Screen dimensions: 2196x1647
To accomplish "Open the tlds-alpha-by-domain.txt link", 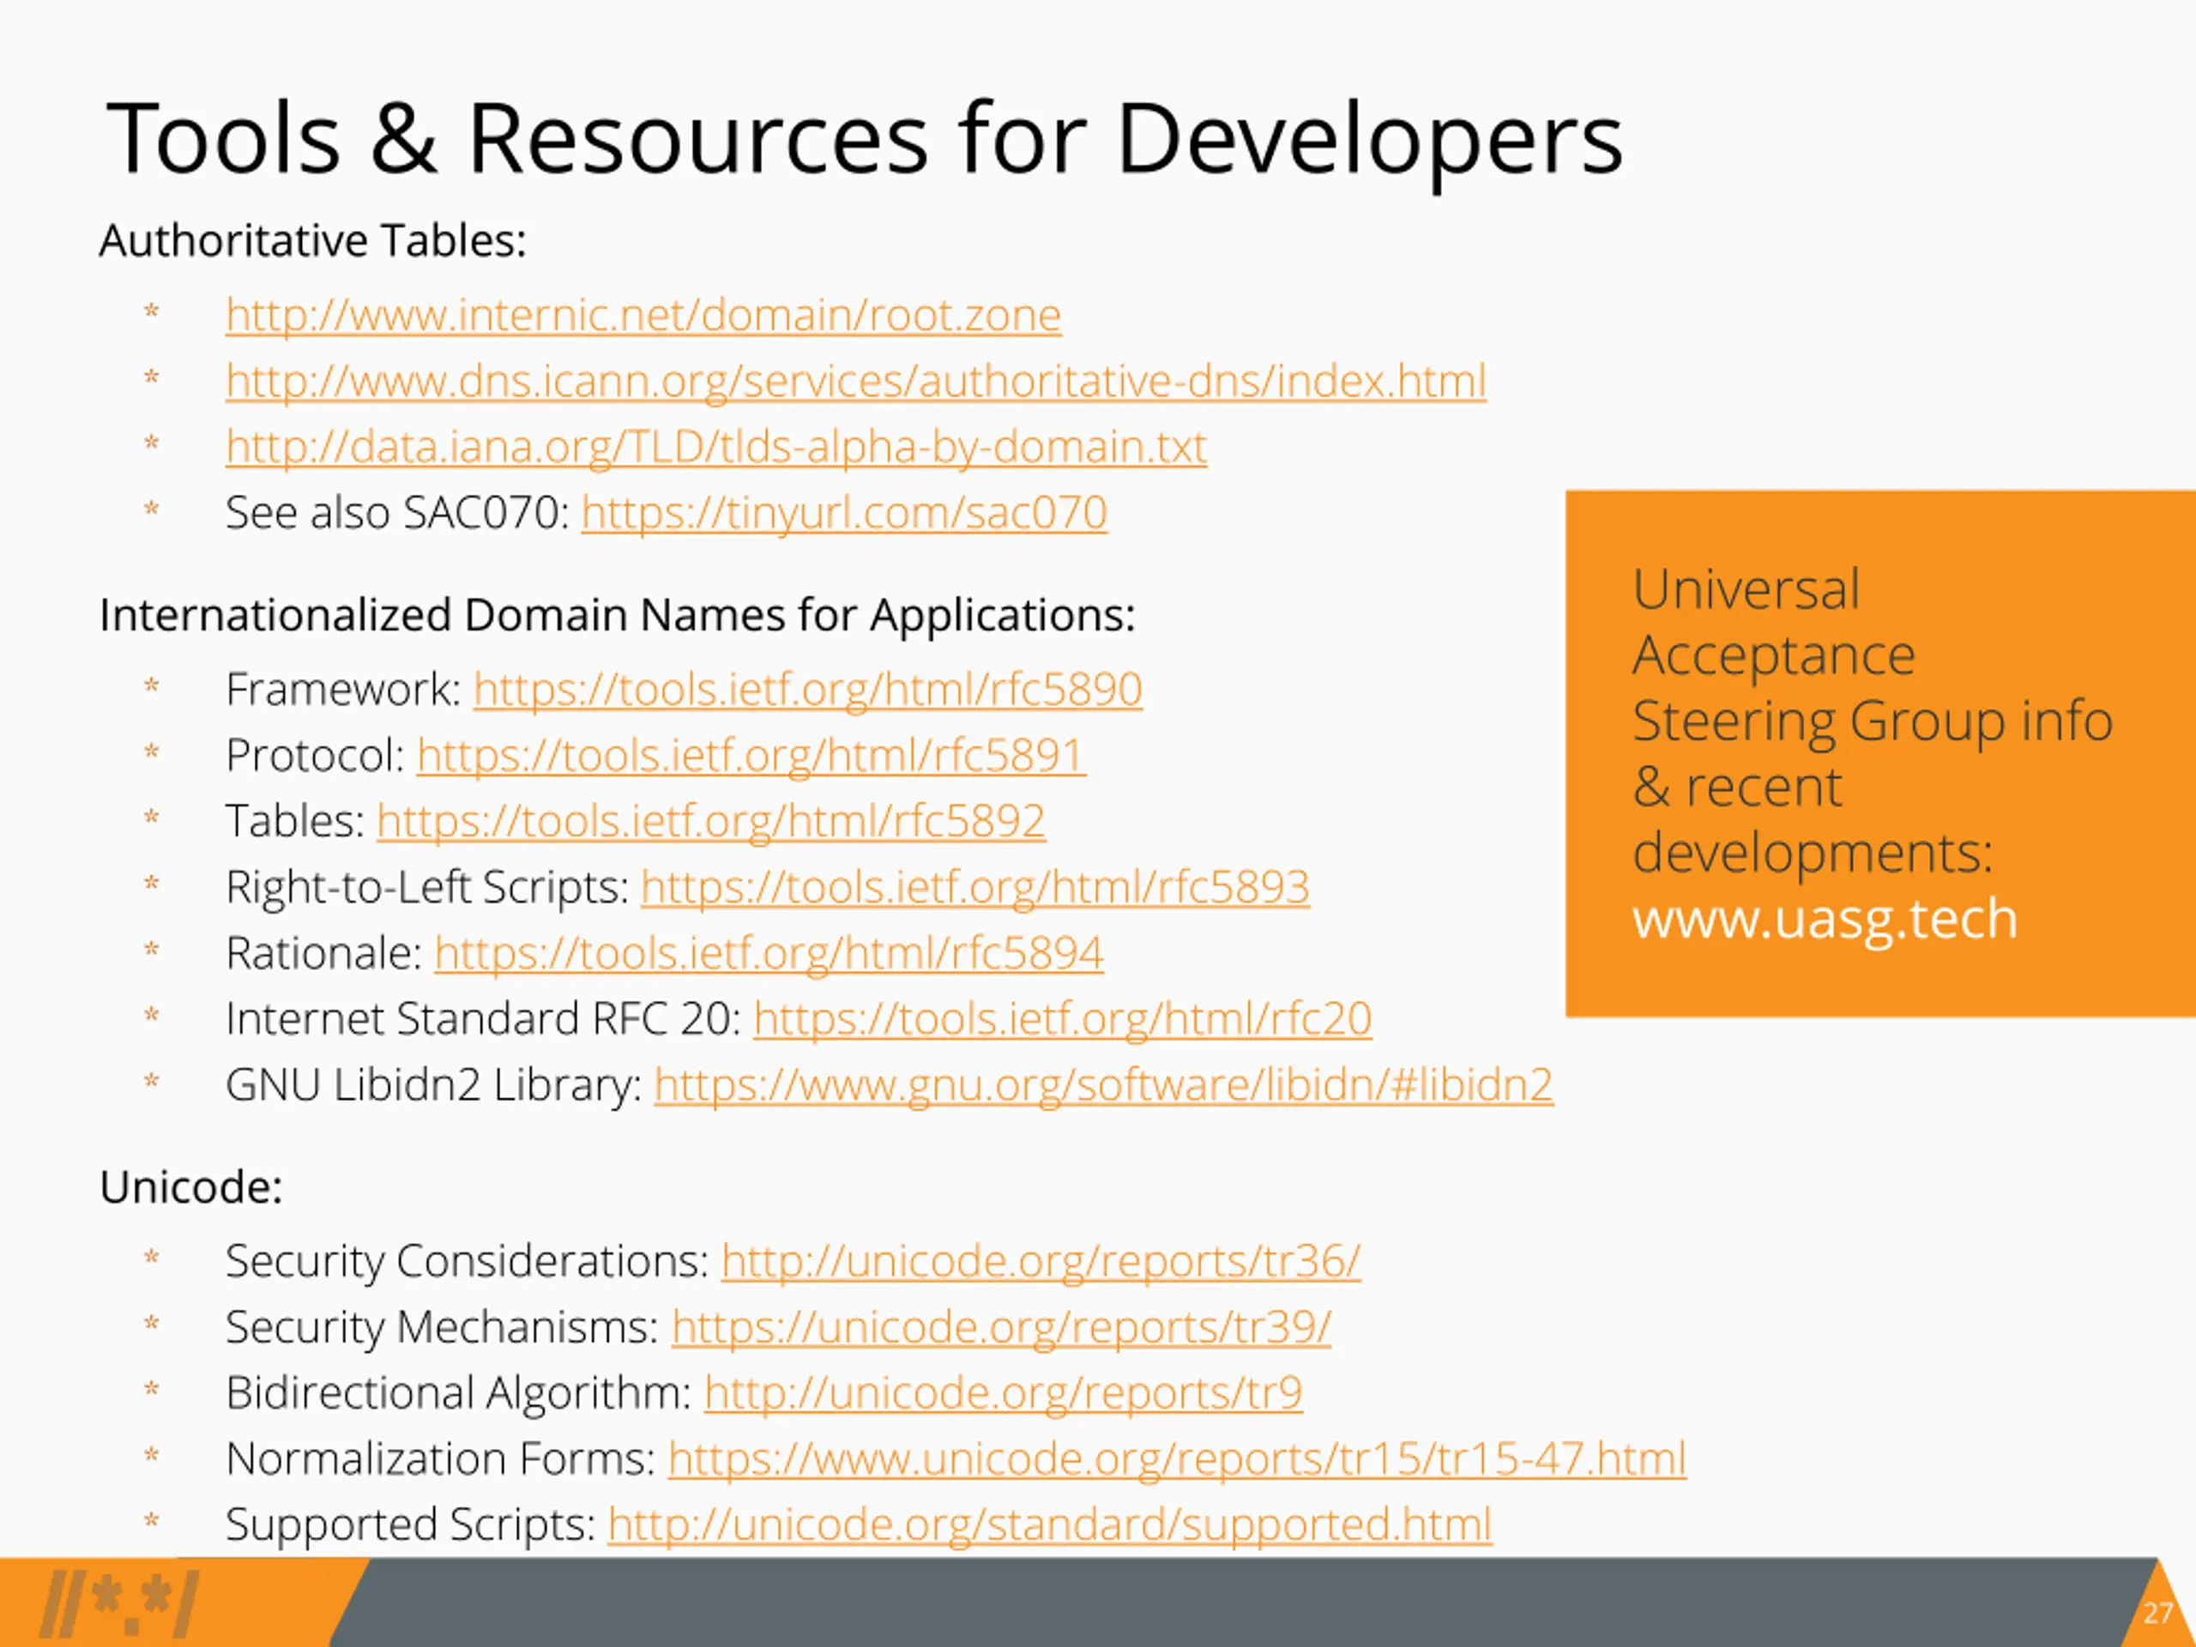I will [715, 448].
